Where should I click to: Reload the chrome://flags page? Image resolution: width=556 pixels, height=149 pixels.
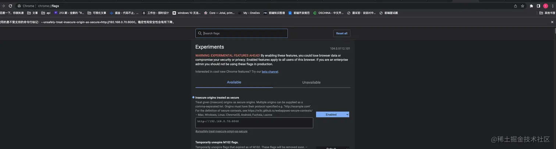10,6
